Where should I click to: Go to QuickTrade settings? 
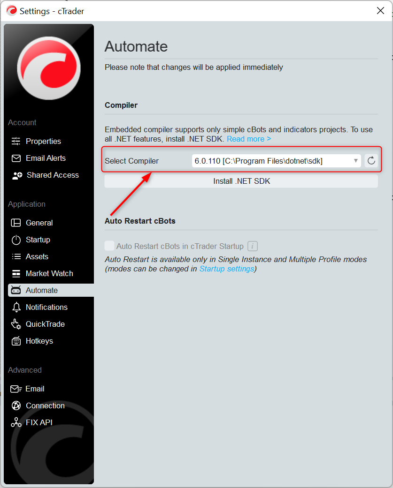coord(45,324)
